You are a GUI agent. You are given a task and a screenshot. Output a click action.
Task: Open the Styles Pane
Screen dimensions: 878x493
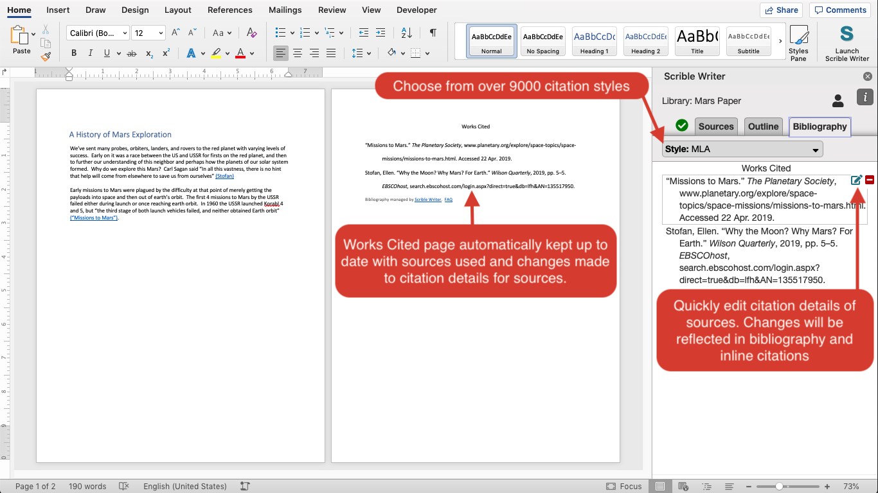[798, 43]
